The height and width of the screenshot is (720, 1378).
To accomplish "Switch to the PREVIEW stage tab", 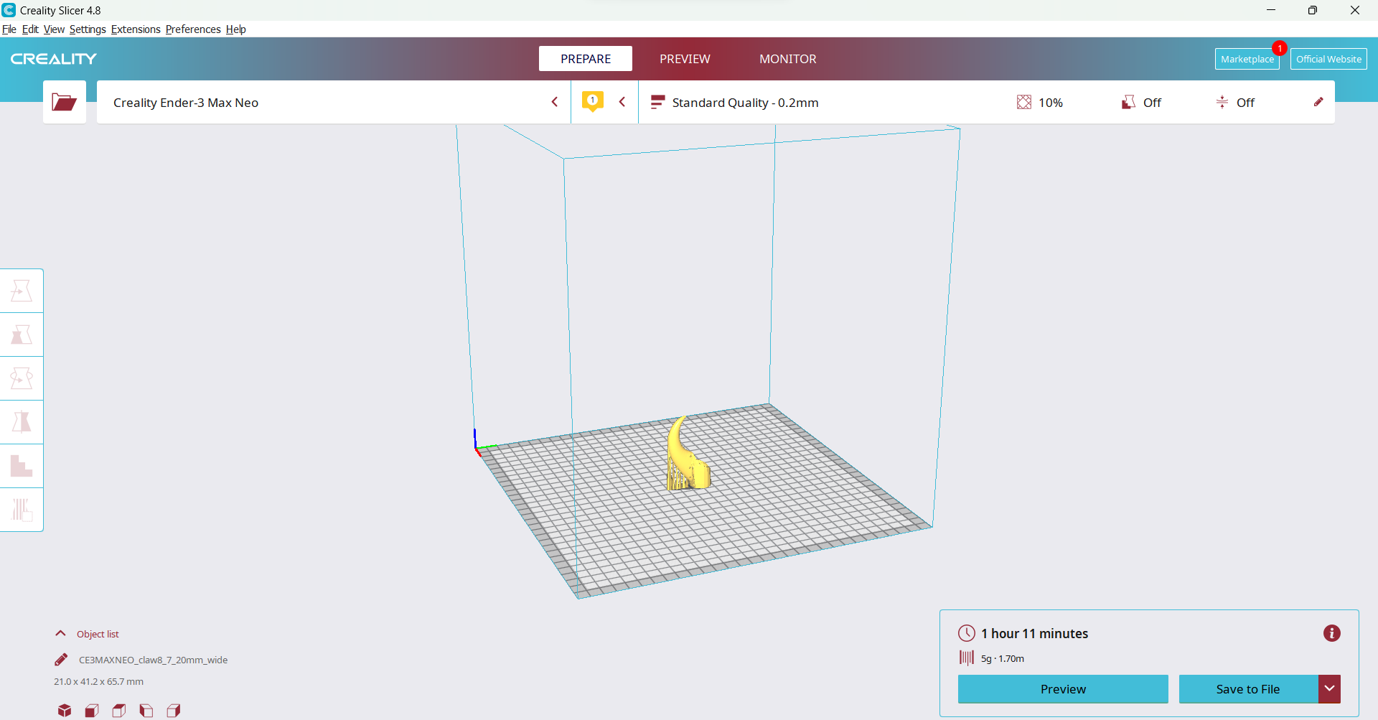I will pos(685,59).
